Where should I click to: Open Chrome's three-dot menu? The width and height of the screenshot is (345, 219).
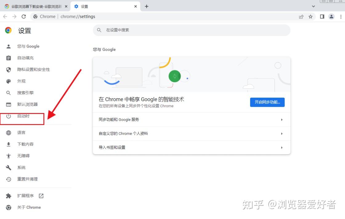tap(341, 17)
